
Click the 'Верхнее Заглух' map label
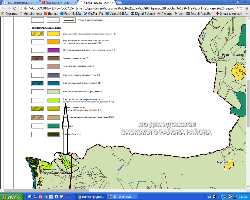234,55
